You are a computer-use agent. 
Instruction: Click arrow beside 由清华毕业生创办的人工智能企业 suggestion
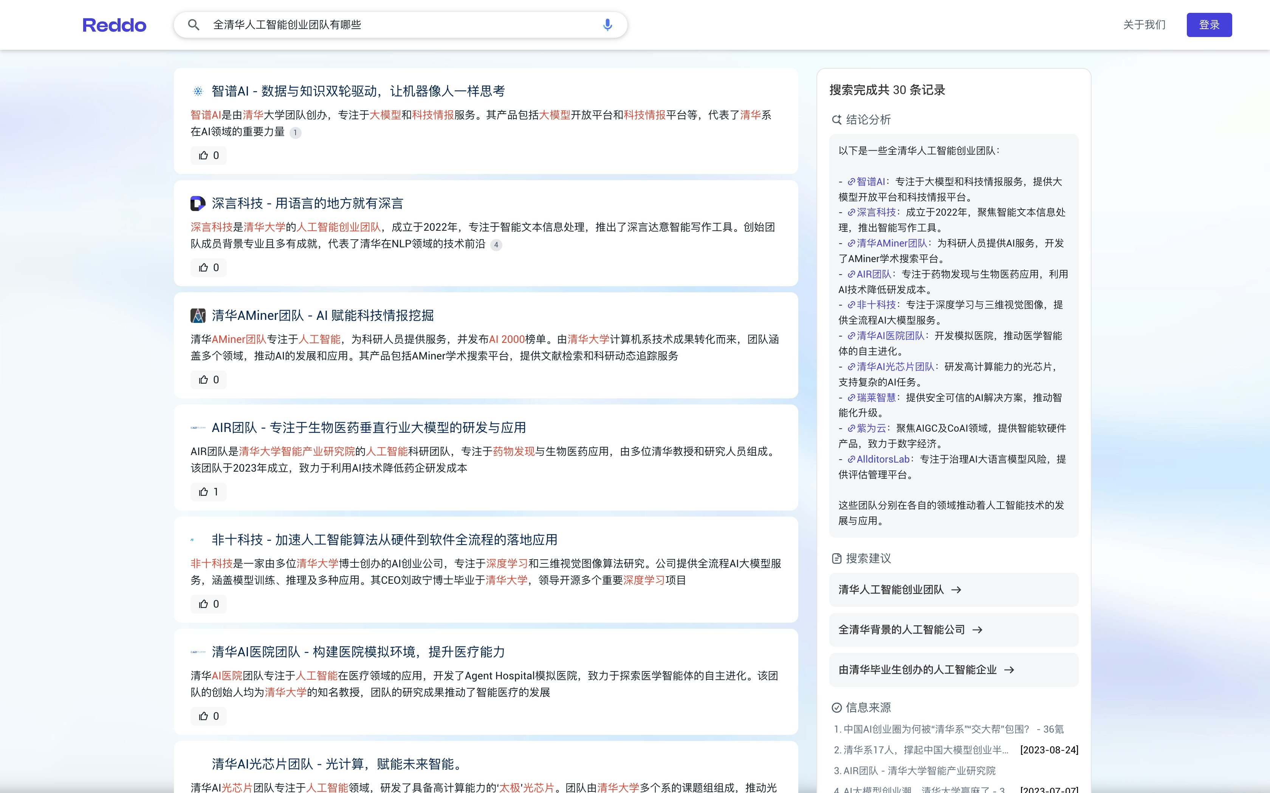pyautogui.click(x=1009, y=670)
